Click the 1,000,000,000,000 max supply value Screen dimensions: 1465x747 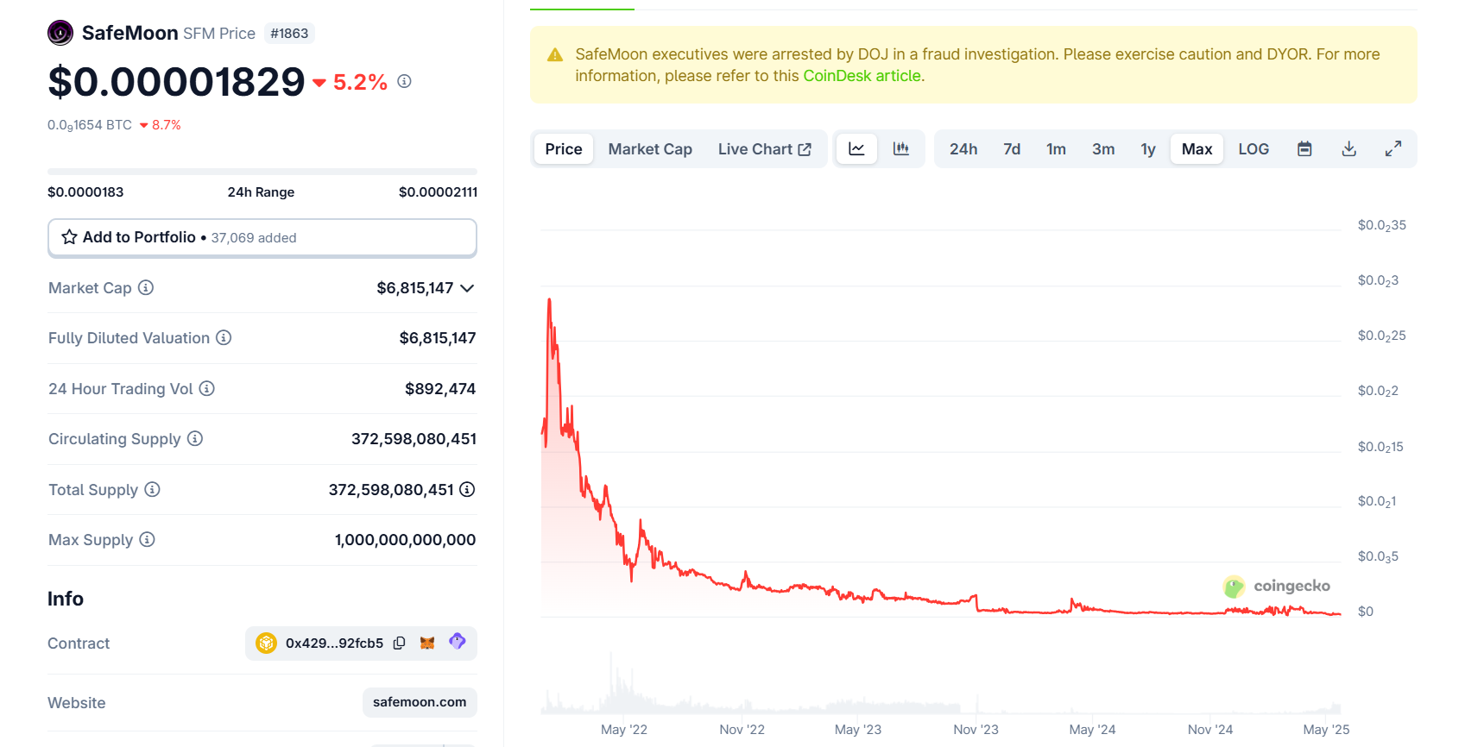(x=405, y=540)
